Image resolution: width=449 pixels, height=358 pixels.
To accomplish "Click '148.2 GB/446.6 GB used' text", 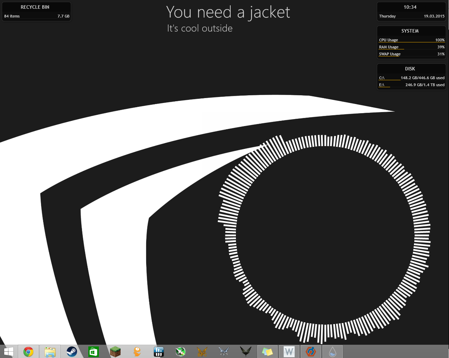I will point(423,78).
